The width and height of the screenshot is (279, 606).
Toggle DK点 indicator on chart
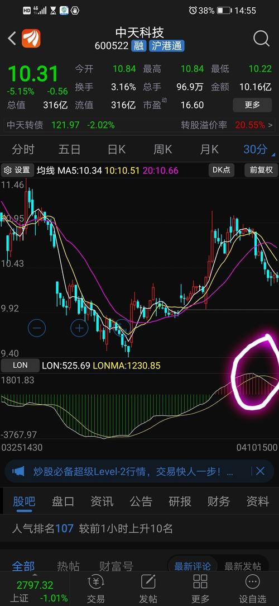point(222,169)
